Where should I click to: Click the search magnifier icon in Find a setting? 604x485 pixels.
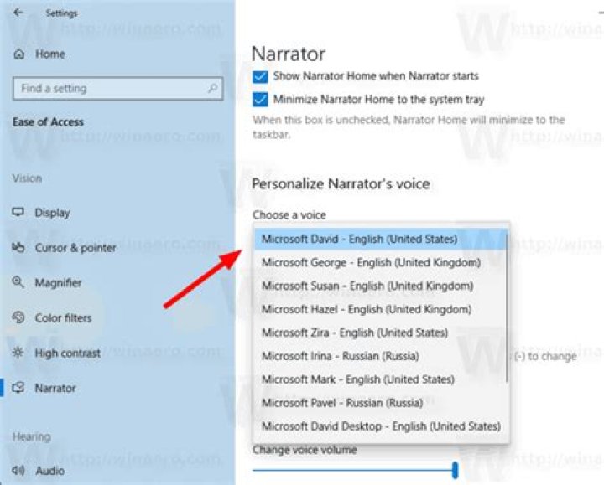(x=212, y=89)
